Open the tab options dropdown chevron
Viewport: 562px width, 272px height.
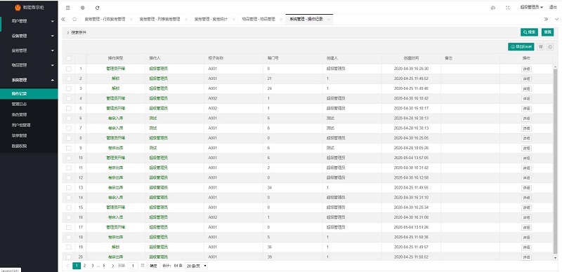[556, 20]
